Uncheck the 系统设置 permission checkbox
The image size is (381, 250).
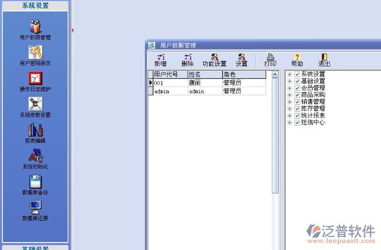tap(297, 74)
